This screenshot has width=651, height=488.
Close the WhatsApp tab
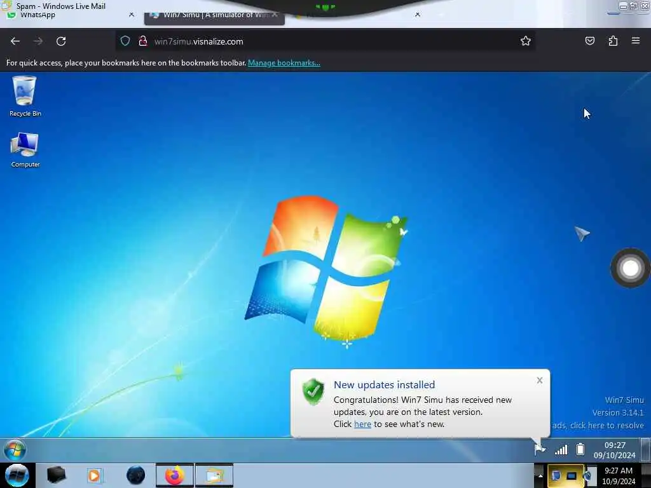coord(132,15)
